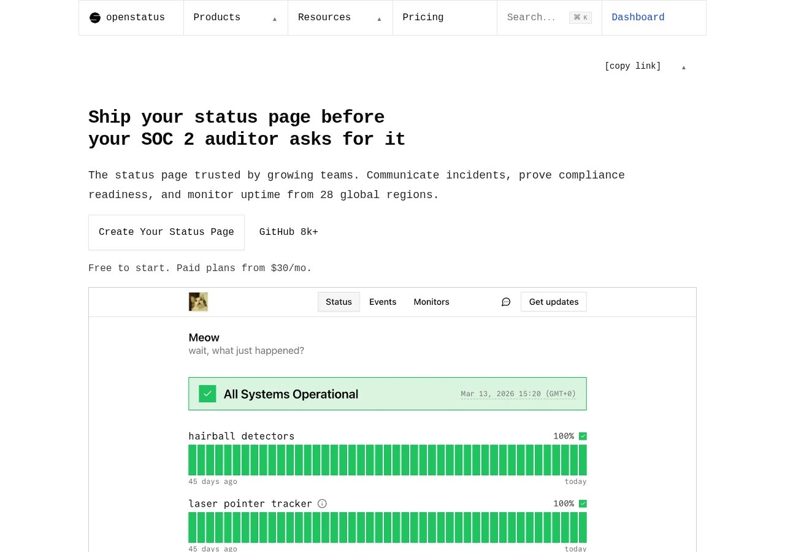Viewport: 785px width, 552px height.
Task: Click "45 days ago" under hairball detectors
Action: (x=213, y=481)
